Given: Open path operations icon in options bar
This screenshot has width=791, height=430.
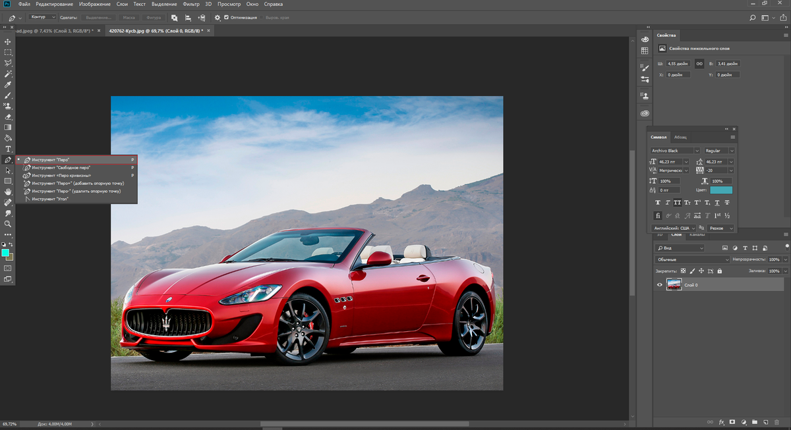Looking at the screenshot, I should [x=174, y=17].
